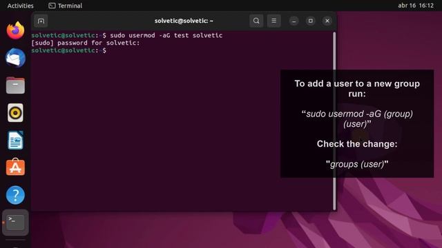Viewport: 442px width, 248px height.
Task: Click the sudo usermod -aG command line
Action: (127, 35)
